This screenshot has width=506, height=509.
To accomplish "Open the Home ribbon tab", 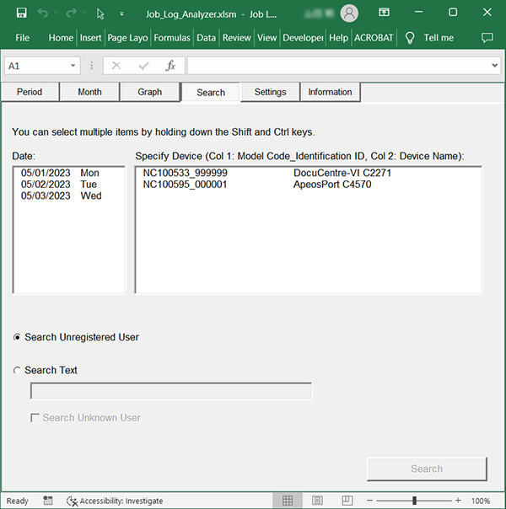I will [x=61, y=38].
